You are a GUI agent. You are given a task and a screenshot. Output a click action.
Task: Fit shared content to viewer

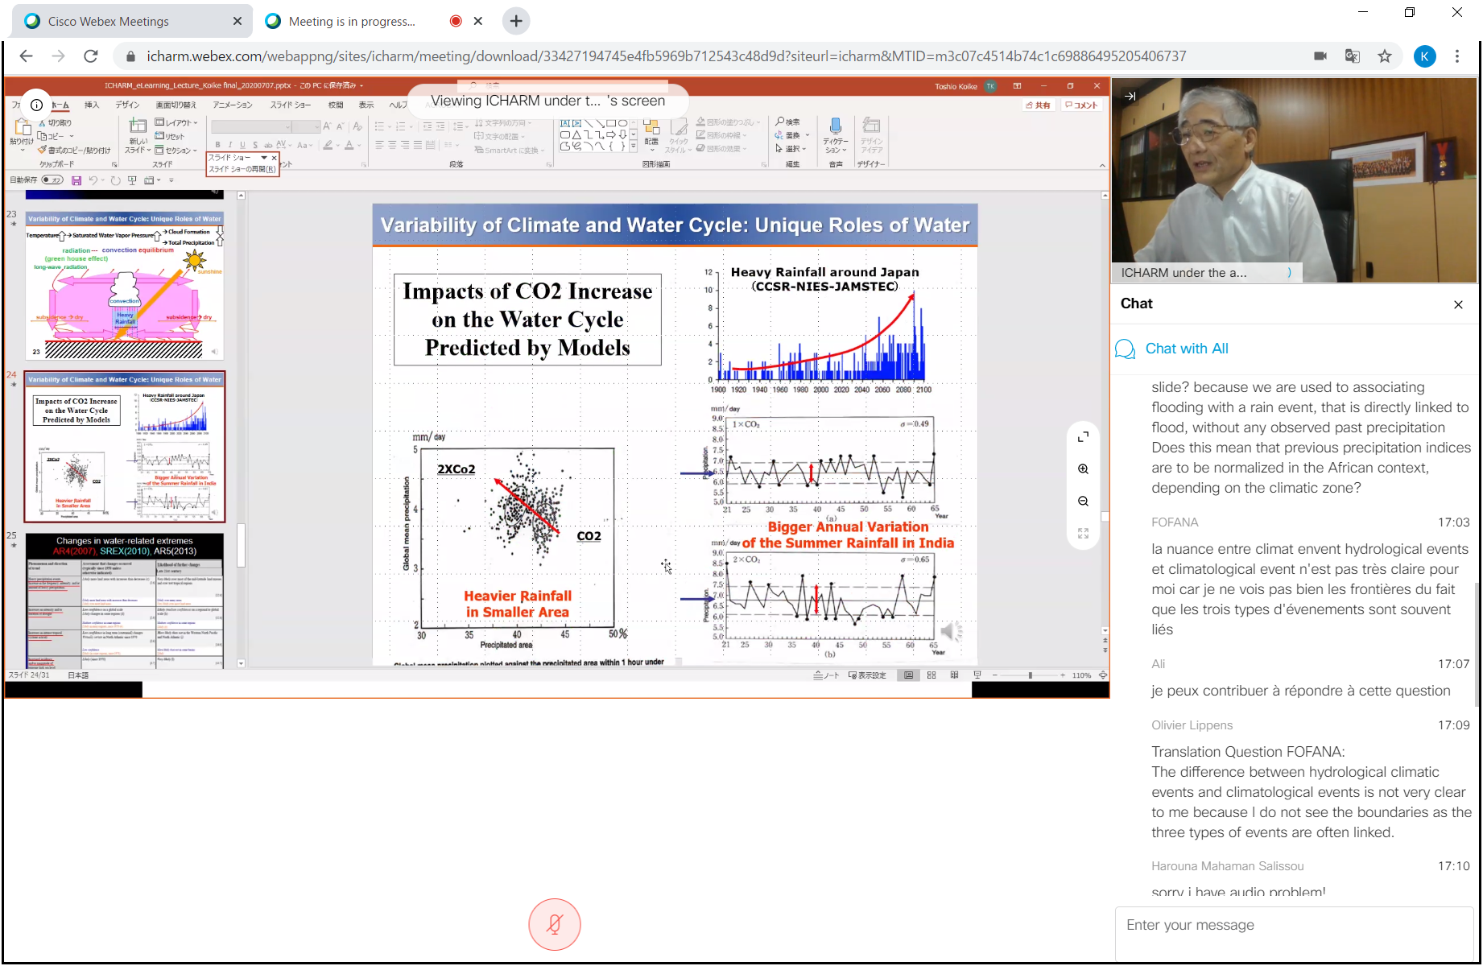[1083, 534]
